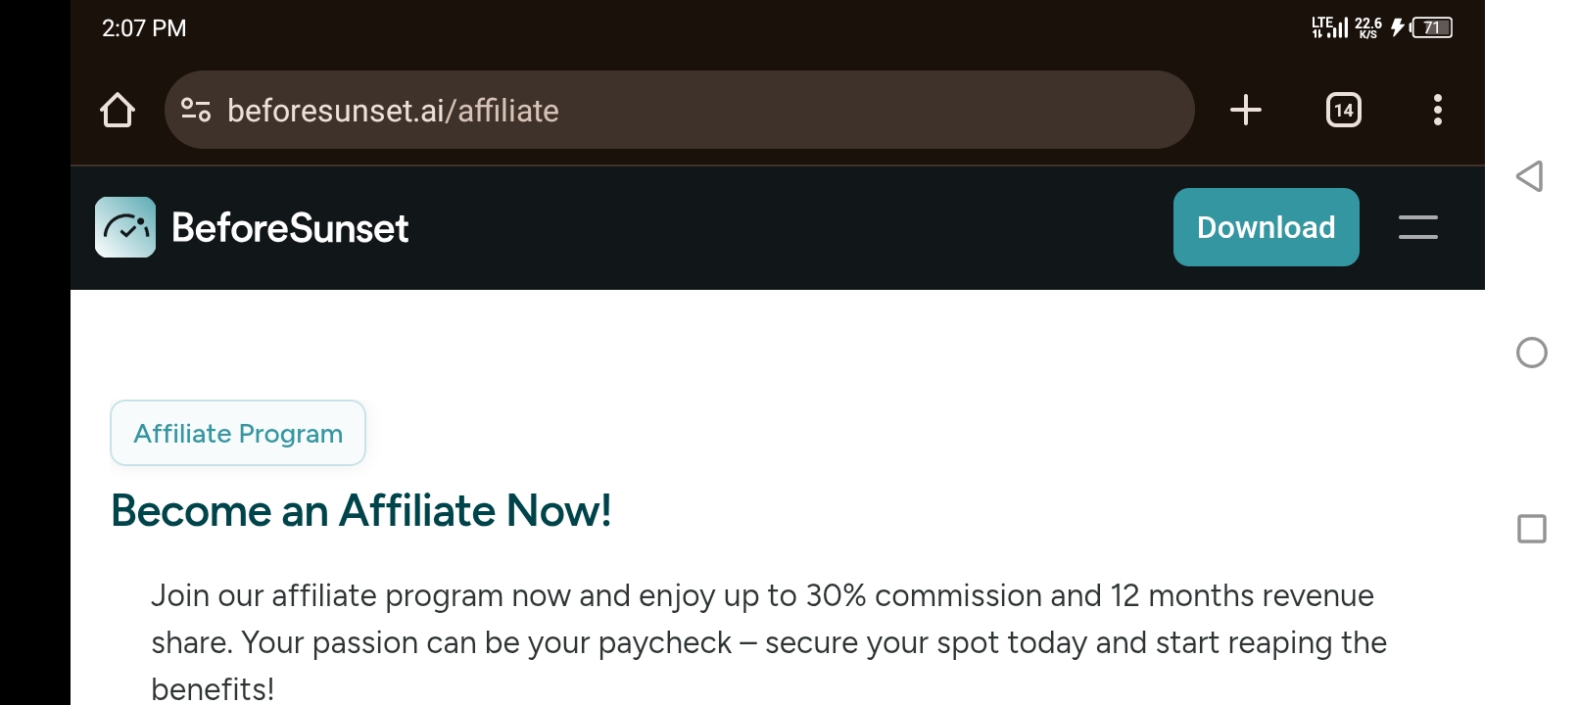Screen dimensions: 1579x705
Task: Tap the Android home circle button
Action: [1531, 352]
